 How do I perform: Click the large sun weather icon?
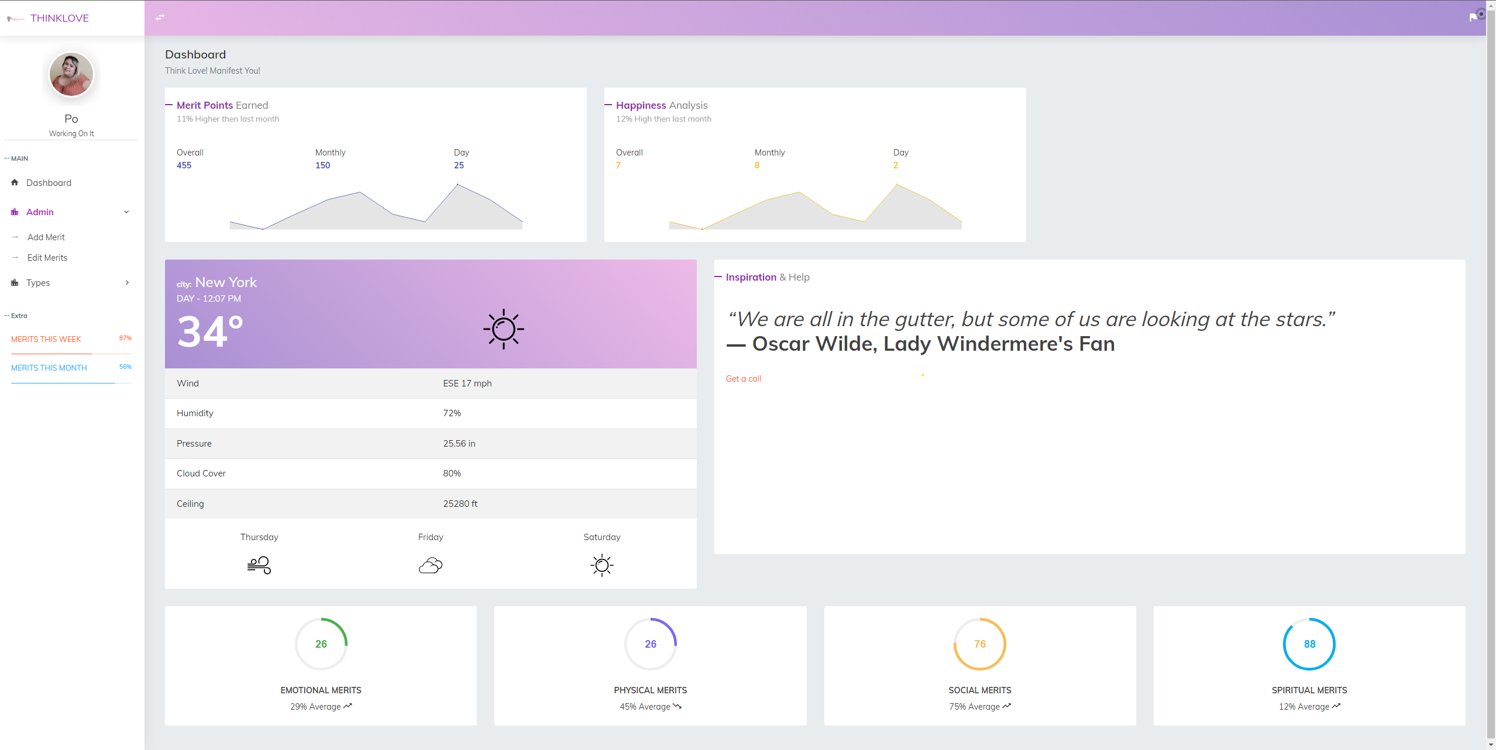503,329
